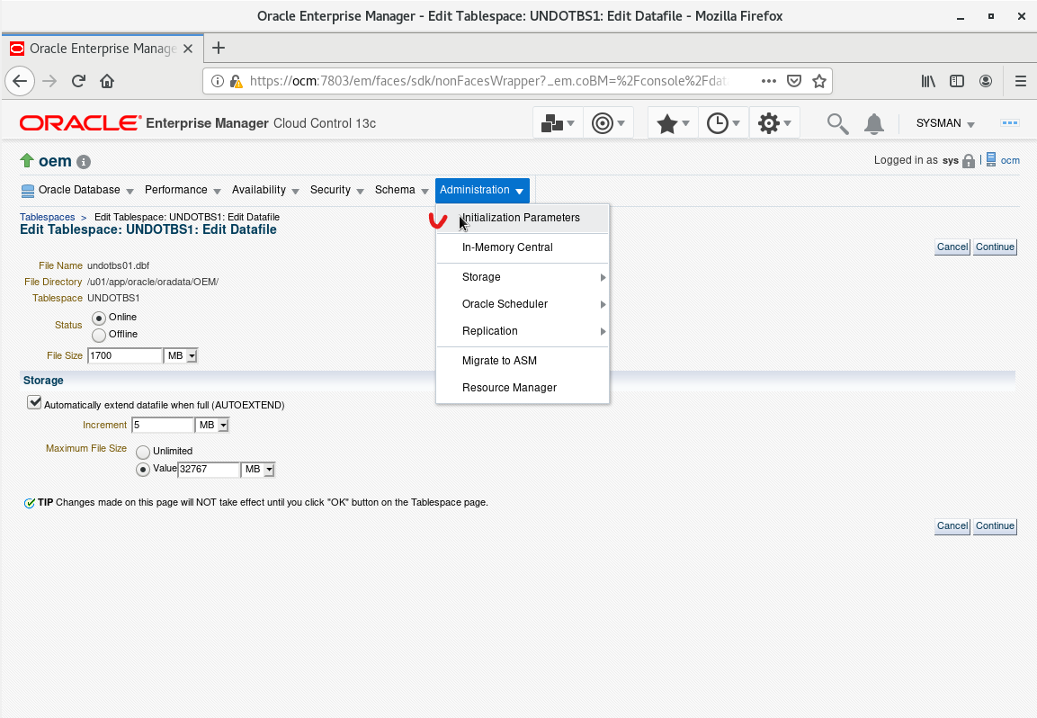The width and height of the screenshot is (1037, 718).
Task: Toggle Firefox sidebar view icon
Action: [957, 81]
